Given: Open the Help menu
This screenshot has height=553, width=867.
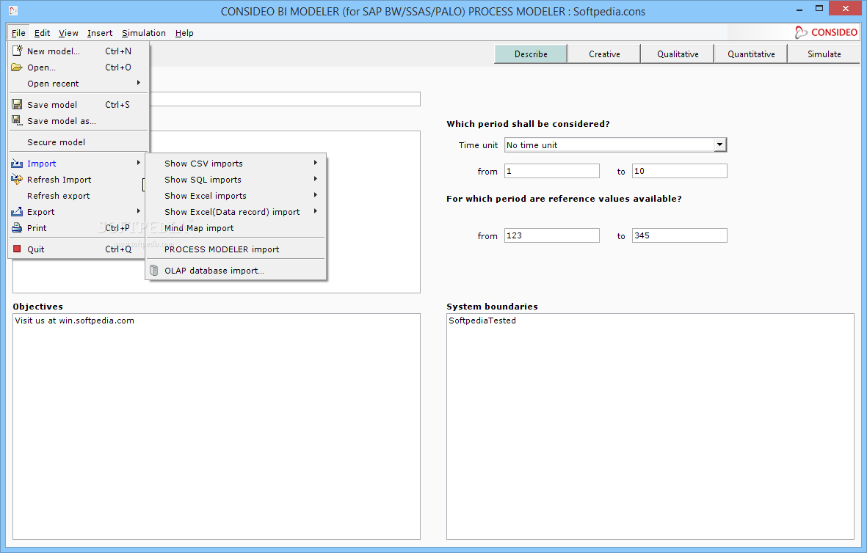Looking at the screenshot, I should pos(184,32).
